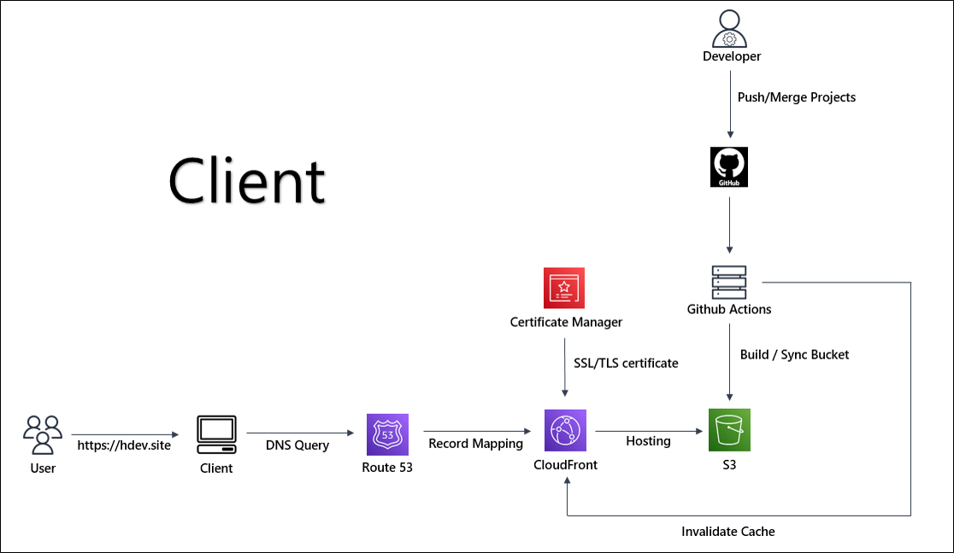The image size is (954, 553).
Task: Select the red Certificate Manager icon
Action: pos(564,288)
